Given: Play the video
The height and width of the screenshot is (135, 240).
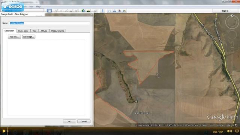Looking at the screenshot, I should click(x=4, y=131).
